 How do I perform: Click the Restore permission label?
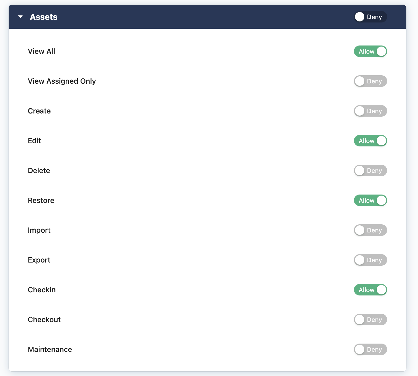(41, 201)
